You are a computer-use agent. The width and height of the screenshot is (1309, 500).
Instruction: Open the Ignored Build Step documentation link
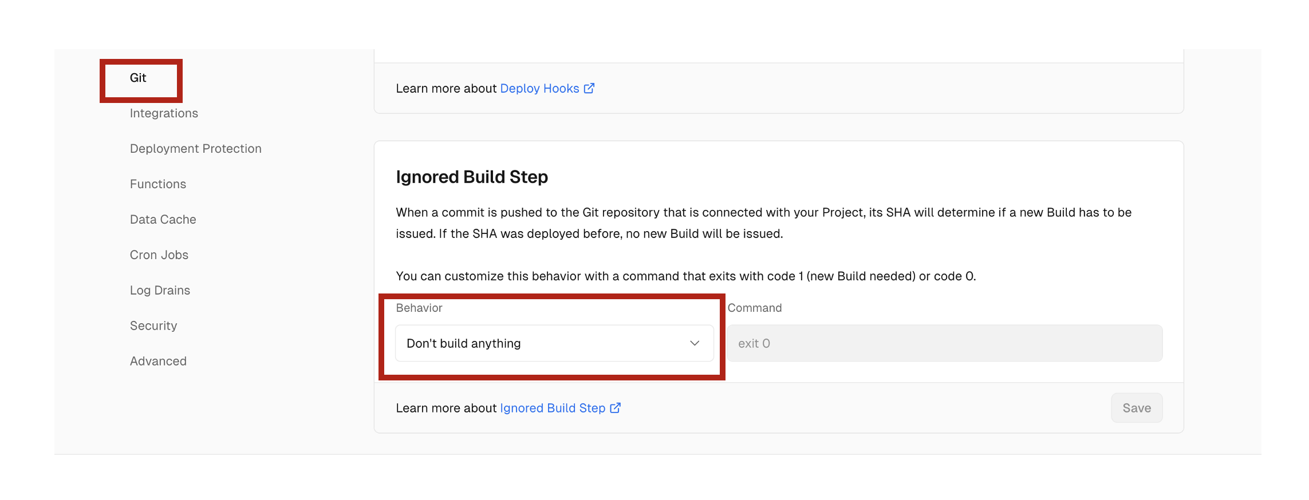(x=552, y=408)
